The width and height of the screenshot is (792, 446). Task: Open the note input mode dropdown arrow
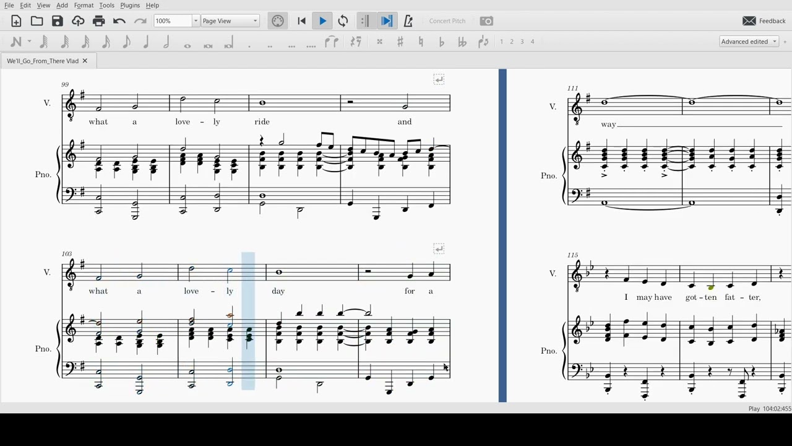[x=29, y=42]
